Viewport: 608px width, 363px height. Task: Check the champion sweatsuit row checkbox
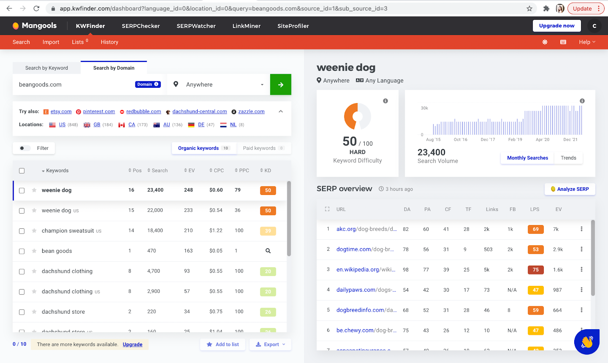(x=22, y=231)
